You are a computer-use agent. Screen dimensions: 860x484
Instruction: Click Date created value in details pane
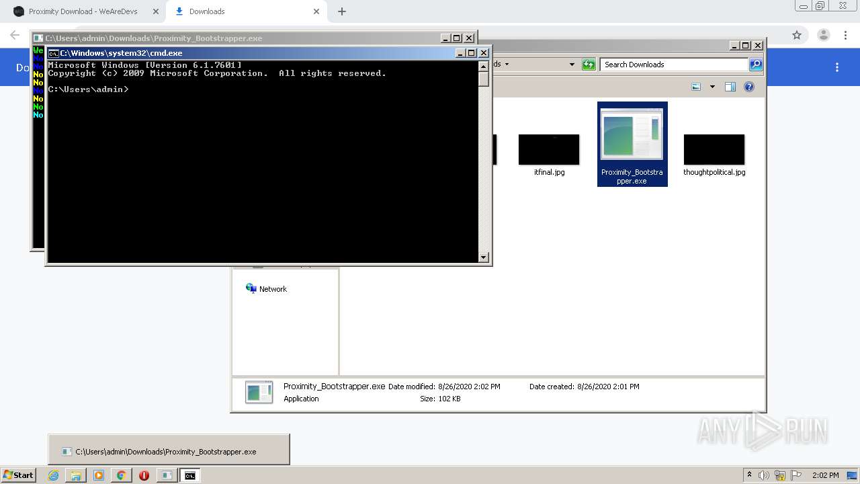pyautogui.click(x=608, y=387)
